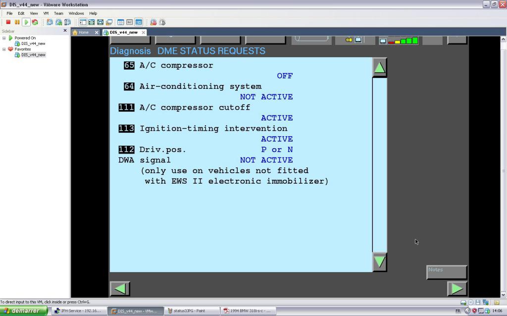Click the Reset VM toolbar icon
Viewport: 507px width, 316px height.
tap(35, 22)
